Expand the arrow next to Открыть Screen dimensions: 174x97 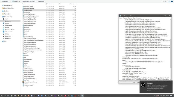point(19,1)
